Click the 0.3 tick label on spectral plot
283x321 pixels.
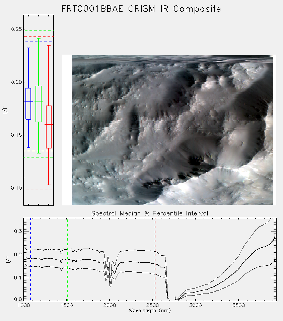point(18,231)
